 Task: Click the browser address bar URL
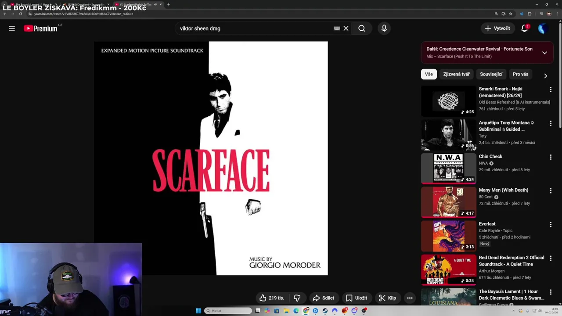(83, 14)
